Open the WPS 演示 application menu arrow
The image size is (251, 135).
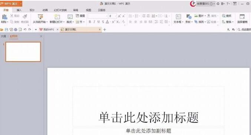click(21, 4)
